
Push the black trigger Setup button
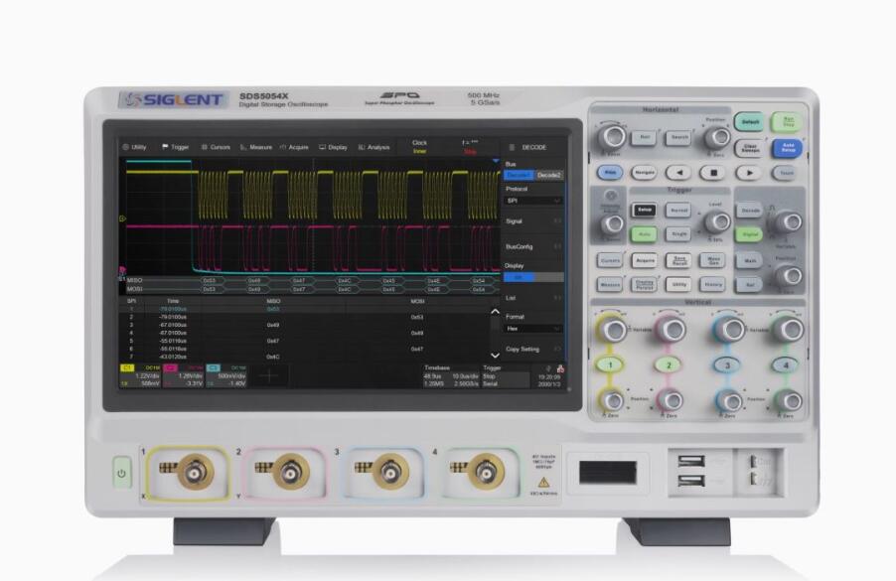coord(644,211)
